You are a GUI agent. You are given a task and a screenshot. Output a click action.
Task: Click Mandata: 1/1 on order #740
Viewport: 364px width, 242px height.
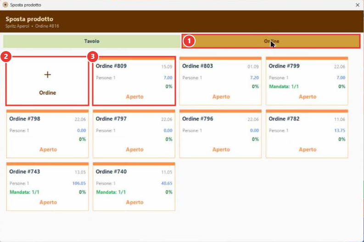pos(111,192)
